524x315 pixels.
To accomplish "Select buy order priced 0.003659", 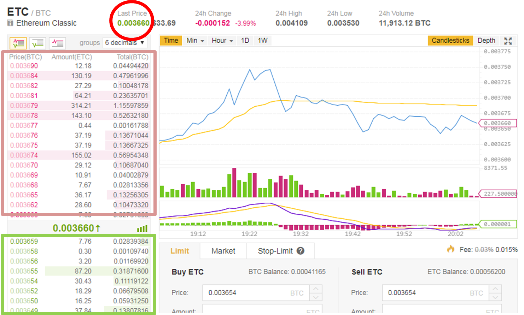I will point(79,242).
